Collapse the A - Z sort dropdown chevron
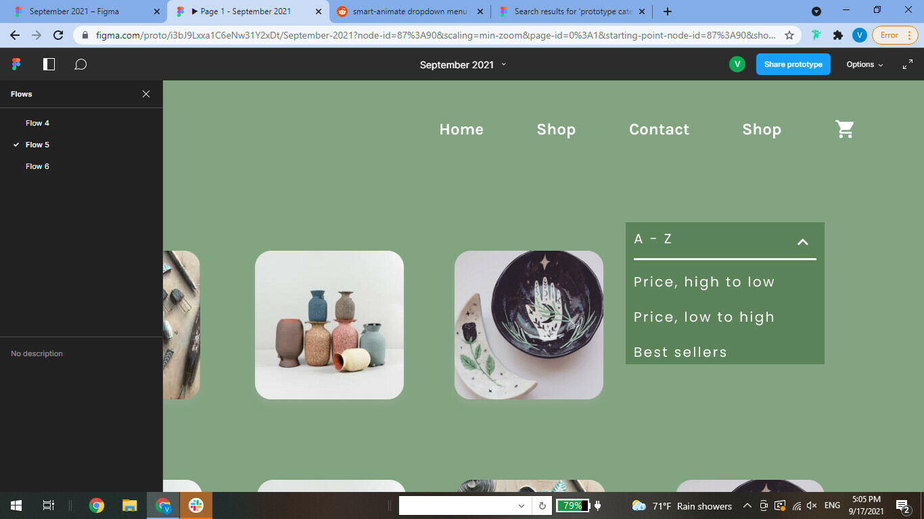The image size is (924, 519). tap(803, 242)
